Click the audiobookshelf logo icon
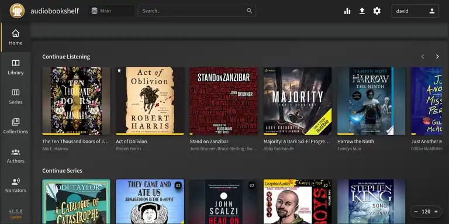The width and height of the screenshot is (449, 224). (x=17, y=11)
